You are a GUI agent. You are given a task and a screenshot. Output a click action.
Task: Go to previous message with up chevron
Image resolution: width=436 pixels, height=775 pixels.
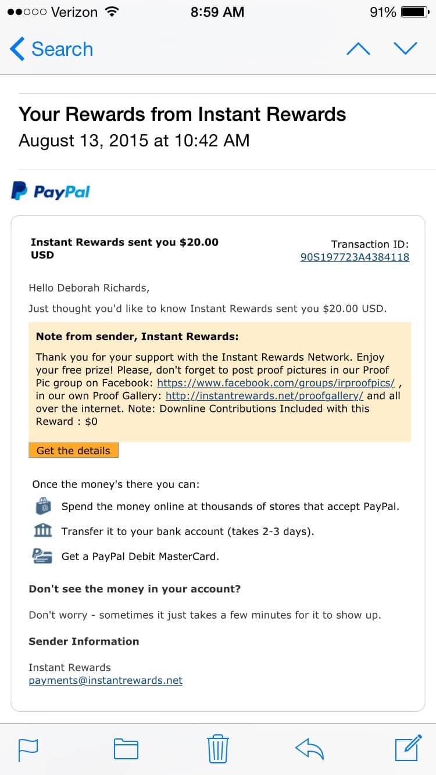click(358, 49)
